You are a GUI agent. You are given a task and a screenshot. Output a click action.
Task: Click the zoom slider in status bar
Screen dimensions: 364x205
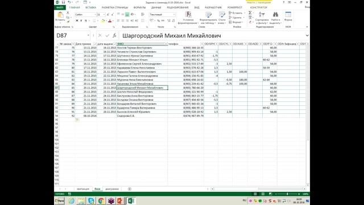(287, 194)
